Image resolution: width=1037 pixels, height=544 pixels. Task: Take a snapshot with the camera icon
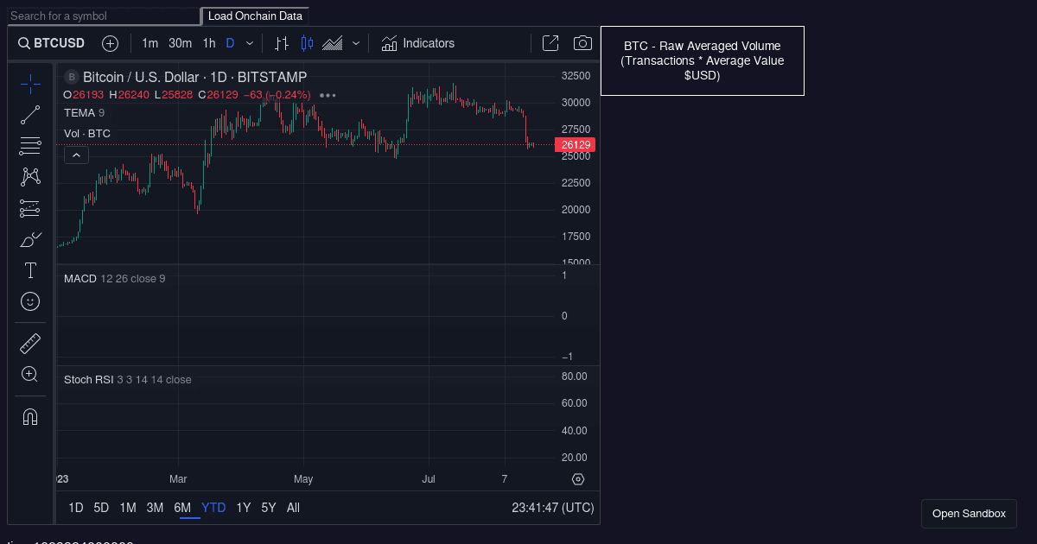[x=582, y=42]
